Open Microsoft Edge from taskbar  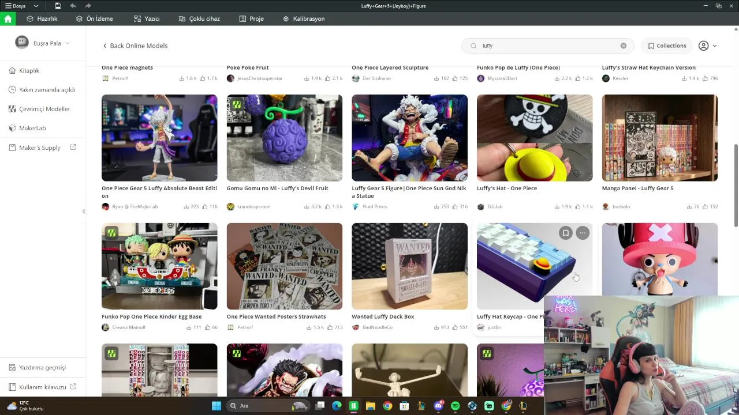337,406
